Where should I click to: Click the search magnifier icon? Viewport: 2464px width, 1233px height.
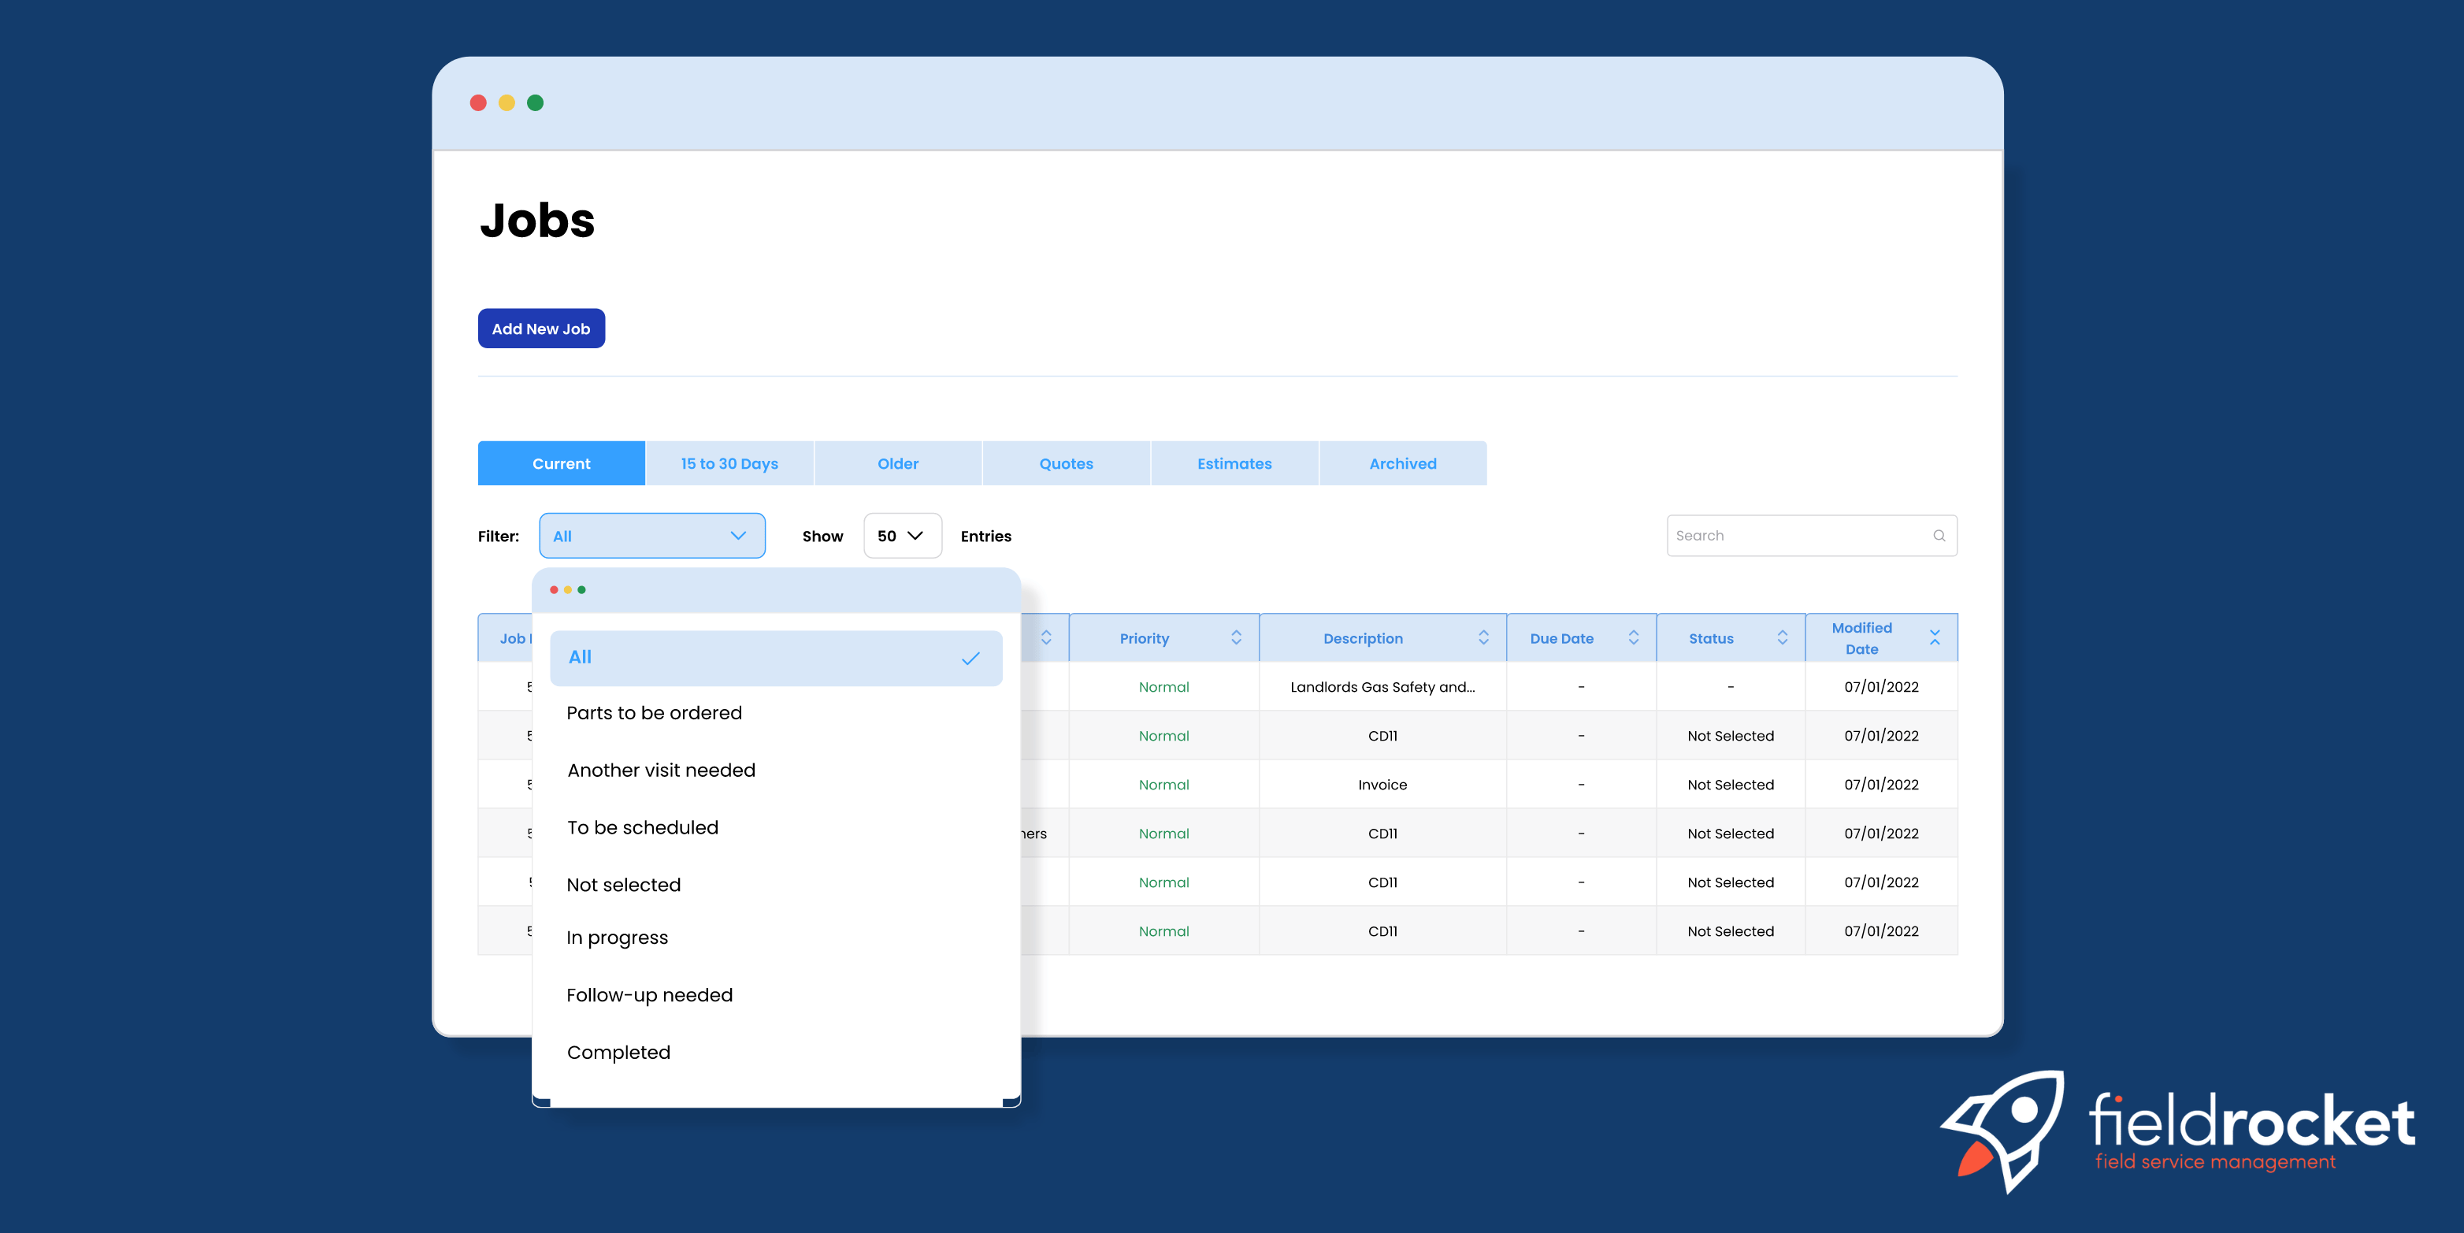1938,536
